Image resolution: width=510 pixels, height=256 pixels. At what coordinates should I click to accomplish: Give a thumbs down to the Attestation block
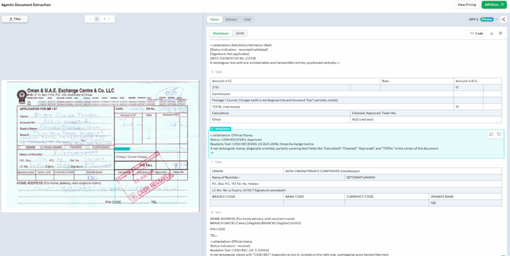coord(499,134)
